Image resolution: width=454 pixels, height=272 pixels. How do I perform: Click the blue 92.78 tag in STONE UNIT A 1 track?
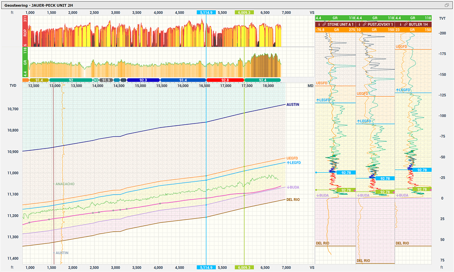click(346, 172)
